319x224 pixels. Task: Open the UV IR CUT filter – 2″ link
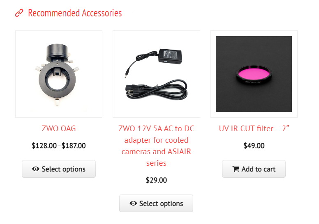(x=254, y=128)
